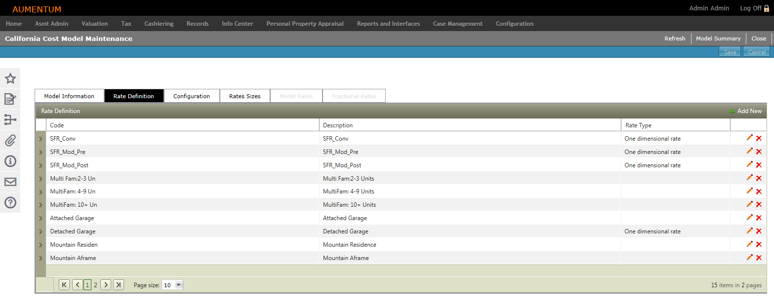Jump to last page of grid
Screen dimensions: 774x302
click(119, 285)
